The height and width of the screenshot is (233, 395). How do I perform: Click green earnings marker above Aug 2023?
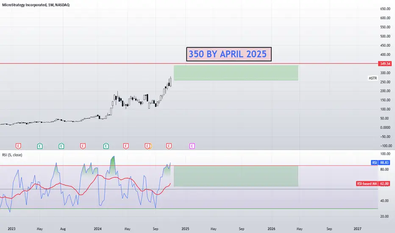(61, 146)
